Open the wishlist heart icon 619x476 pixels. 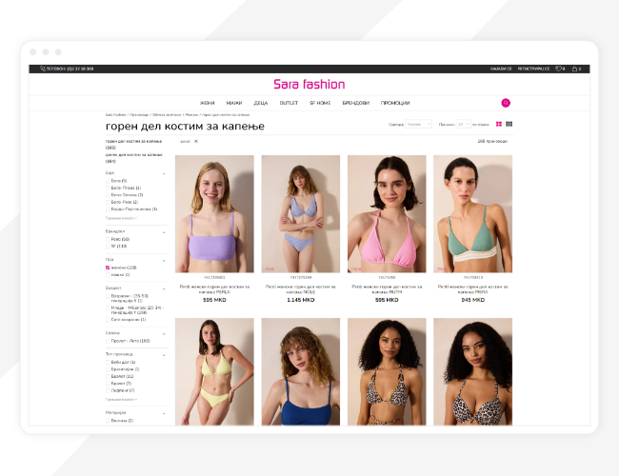pos(558,69)
